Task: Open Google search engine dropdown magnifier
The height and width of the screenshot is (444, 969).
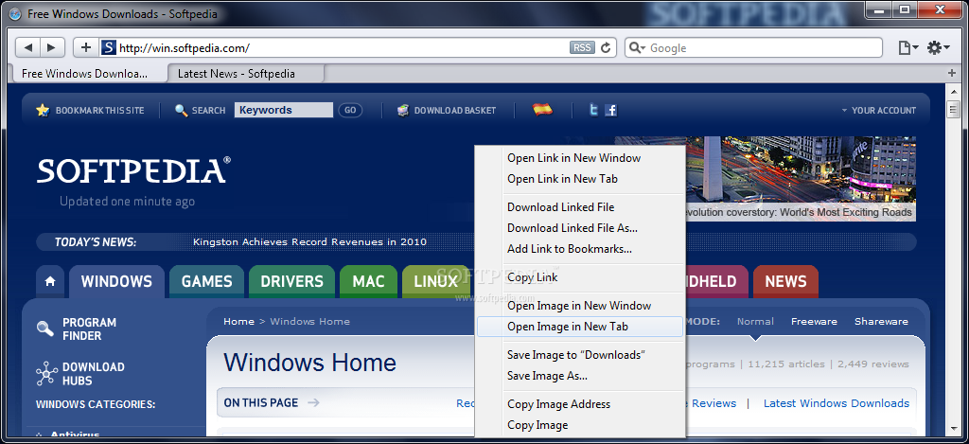Action: coord(637,47)
